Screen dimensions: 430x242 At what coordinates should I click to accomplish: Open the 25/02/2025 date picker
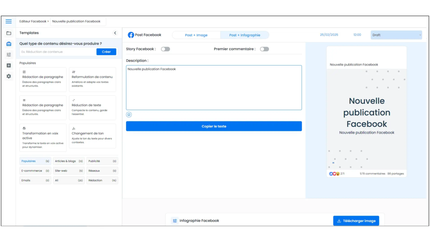(329, 35)
